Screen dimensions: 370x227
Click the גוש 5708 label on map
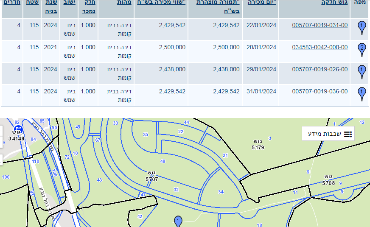(328, 180)
